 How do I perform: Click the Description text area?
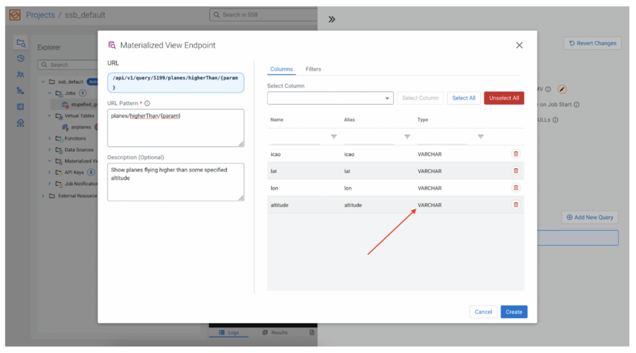pos(176,181)
